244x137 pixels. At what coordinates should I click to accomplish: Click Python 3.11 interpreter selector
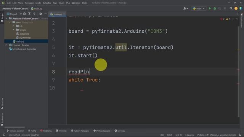pyautogui.click(x=217, y=135)
